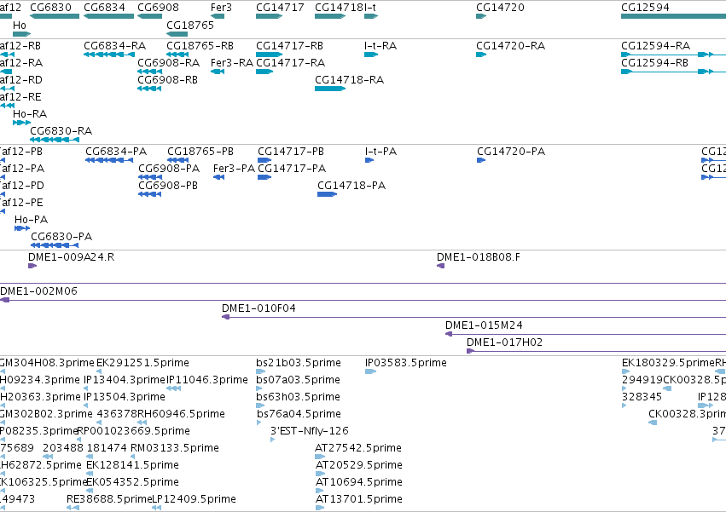The width and height of the screenshot is (726, 512).
Task: Select the CG18765 gene label
Action: (x=190, y=25)
